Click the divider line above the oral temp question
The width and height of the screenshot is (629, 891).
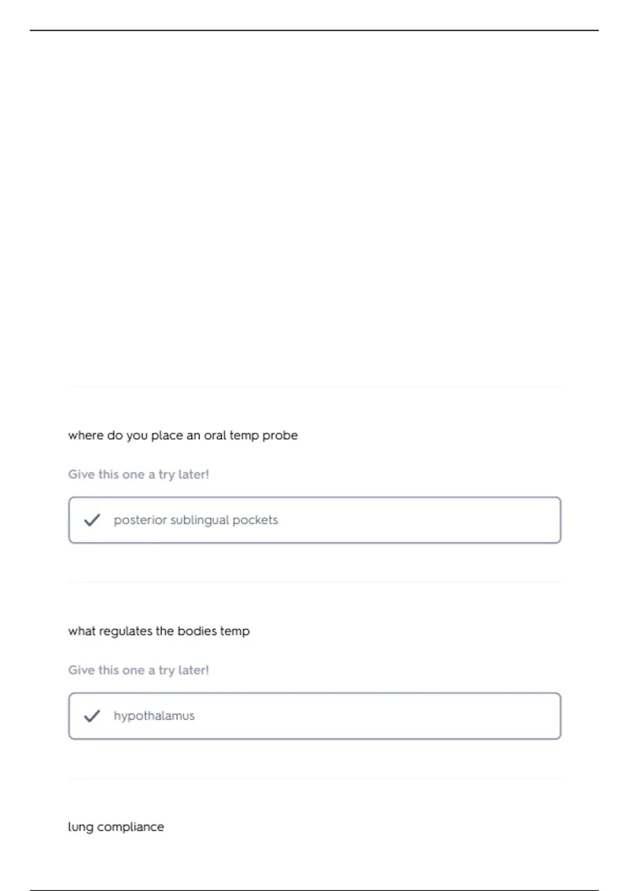314,387
